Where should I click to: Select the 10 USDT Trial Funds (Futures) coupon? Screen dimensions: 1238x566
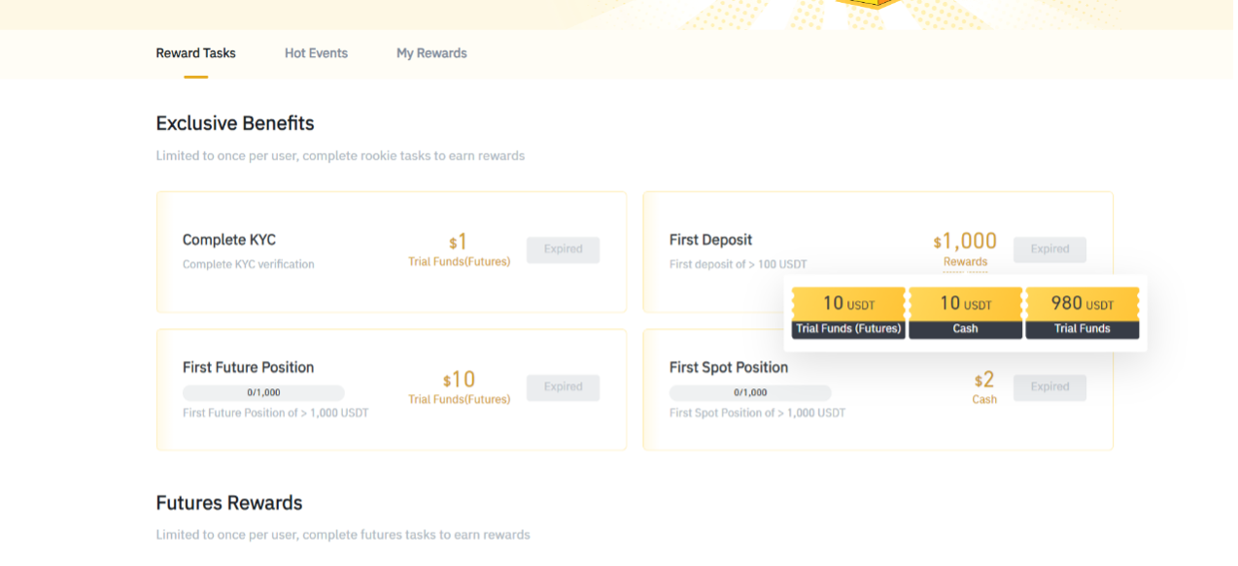pos(848,313)
